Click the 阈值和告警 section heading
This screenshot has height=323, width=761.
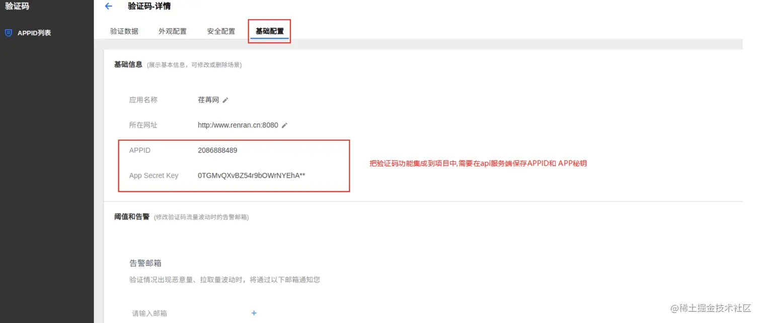(x=132, y=217)
